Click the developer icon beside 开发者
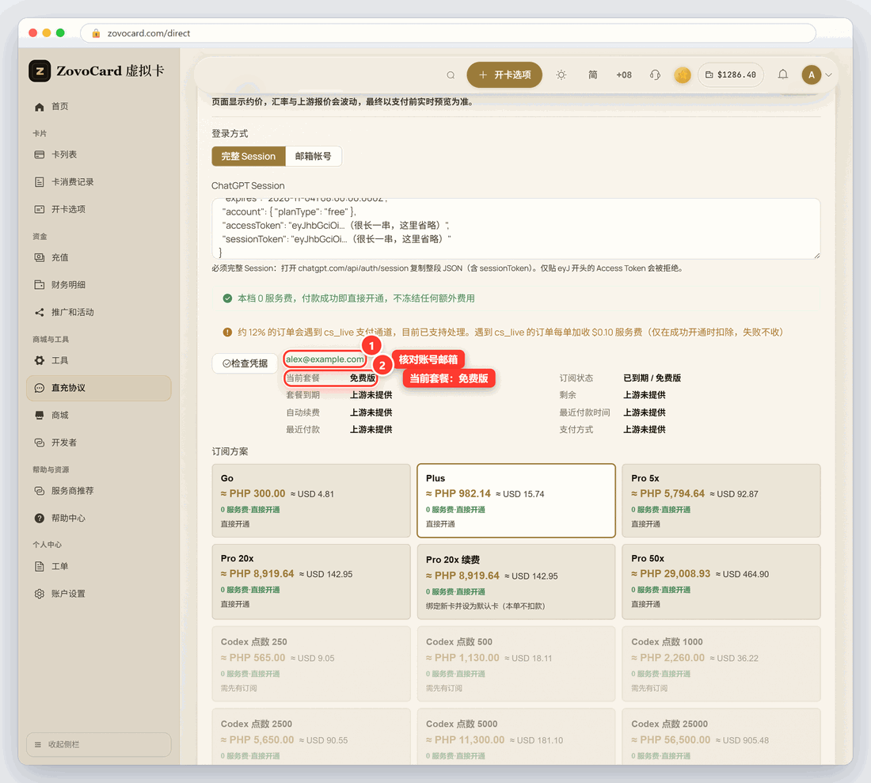The width and height of the screenshot is (871, 783). [x=40, y=443]
